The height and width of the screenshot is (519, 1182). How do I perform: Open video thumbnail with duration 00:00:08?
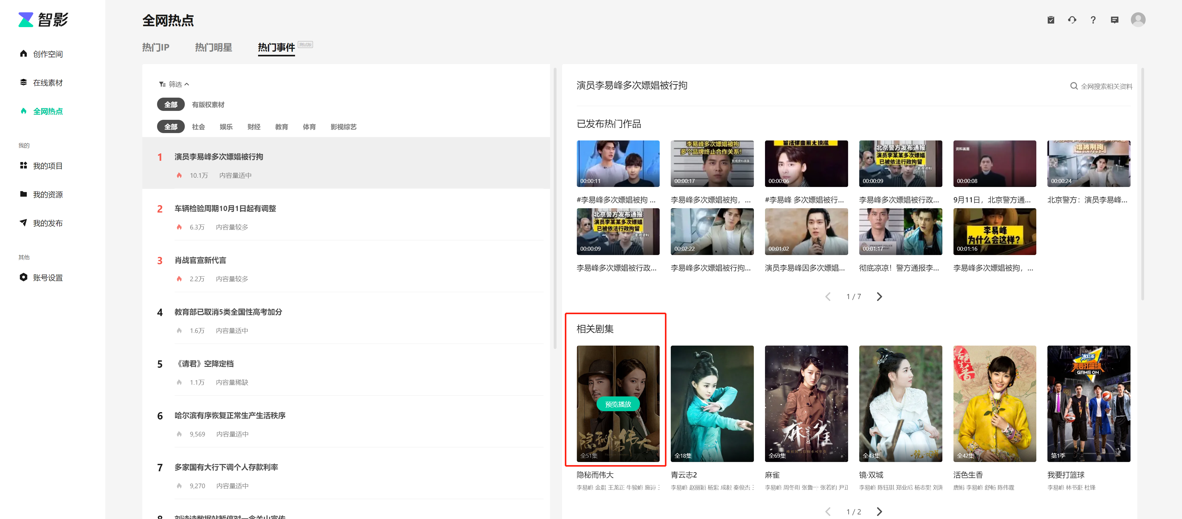994,163
